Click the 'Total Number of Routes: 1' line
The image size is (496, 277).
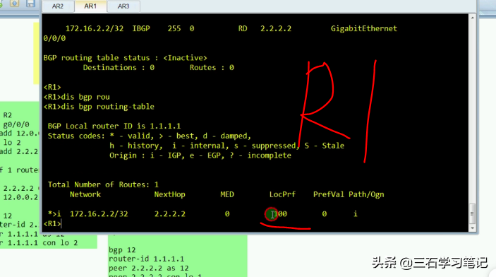point(103,184)
